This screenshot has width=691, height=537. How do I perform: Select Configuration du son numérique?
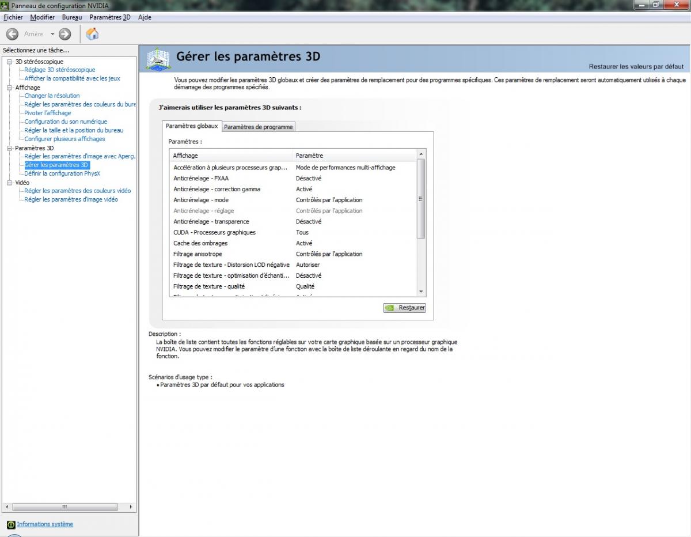point(66,122)
